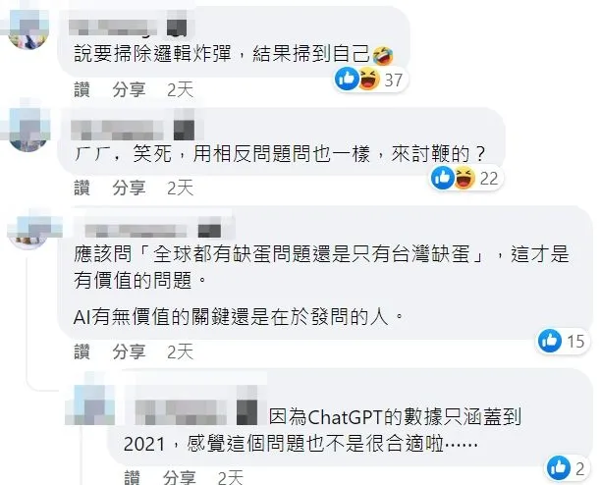The height and width of the screenshot is (485, 601).
Task: Open the first commenter's blurred profile picture
Action: [28, 30]
